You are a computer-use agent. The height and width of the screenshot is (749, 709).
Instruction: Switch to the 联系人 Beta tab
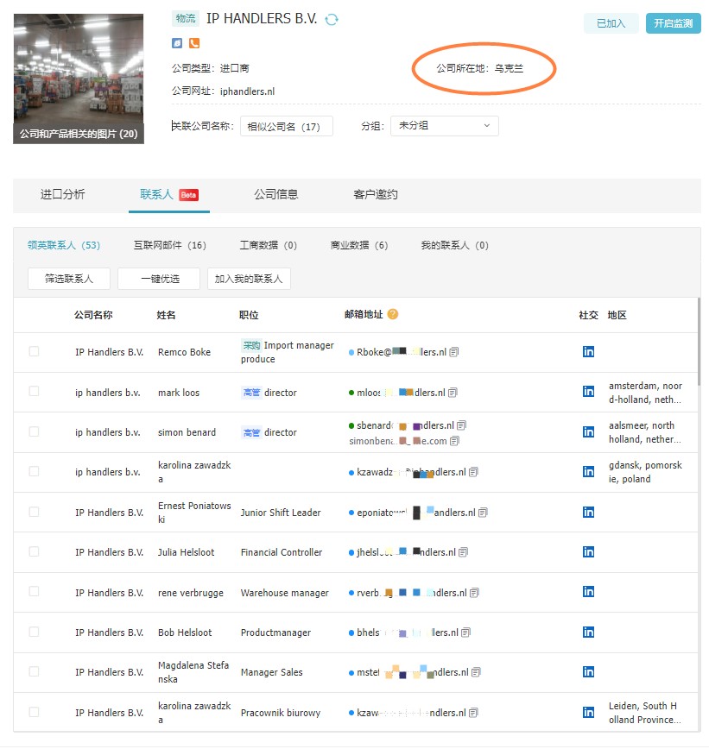coord(168,194)
